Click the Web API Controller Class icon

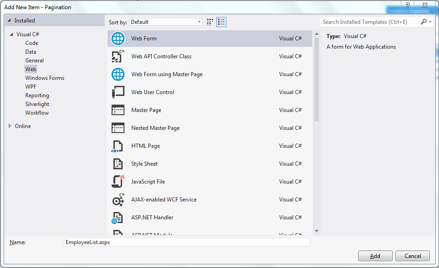118,56
